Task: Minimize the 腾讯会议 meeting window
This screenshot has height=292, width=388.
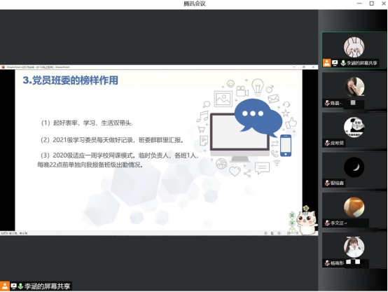Action: coord(359,4)
